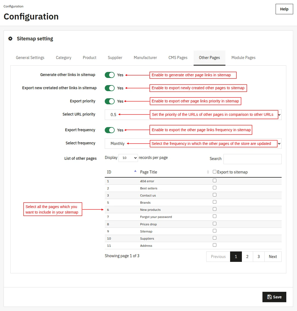Open the Select frequency dropdown
The width and height of the screenshot is (297, 311).
tap(193, 144)
